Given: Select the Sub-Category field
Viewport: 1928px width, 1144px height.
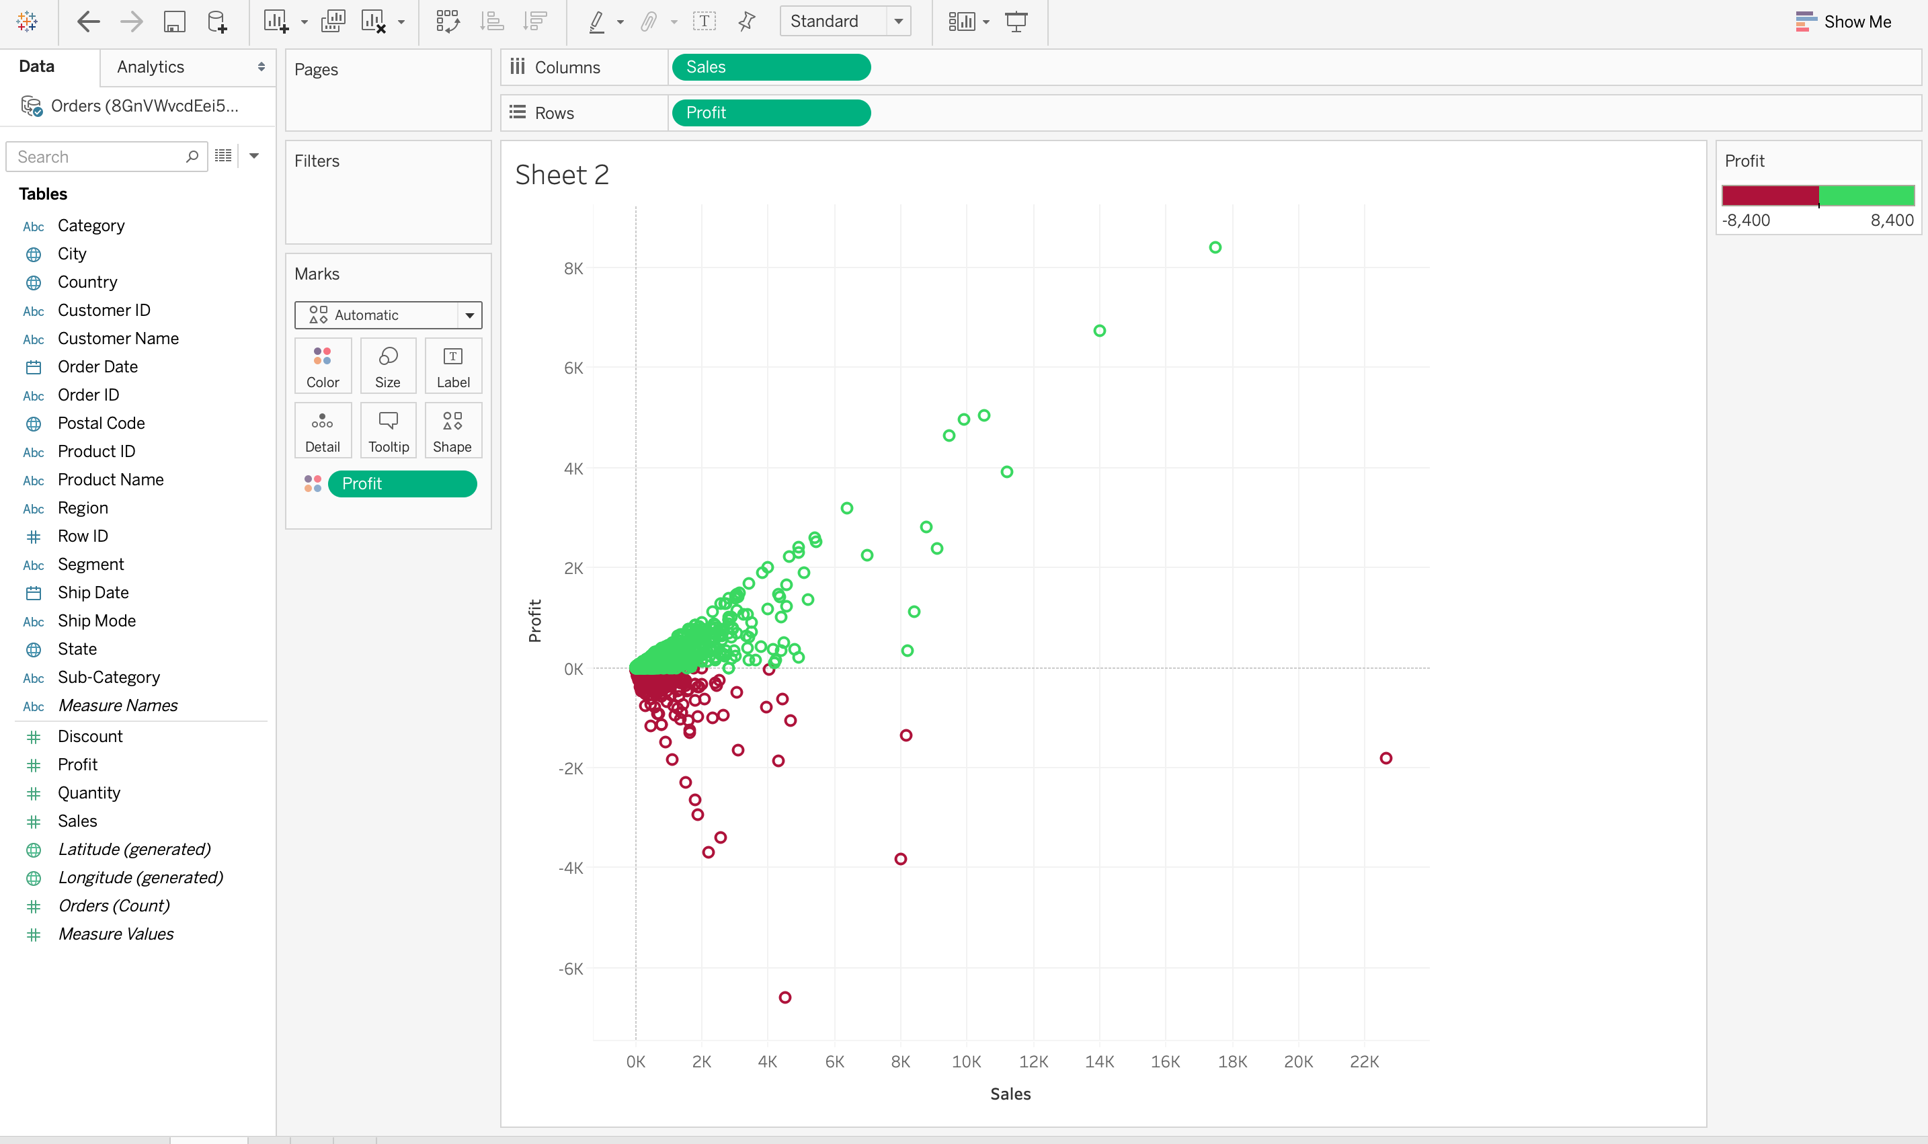Looking at the screenshot, I should click(x=109, y=677).
